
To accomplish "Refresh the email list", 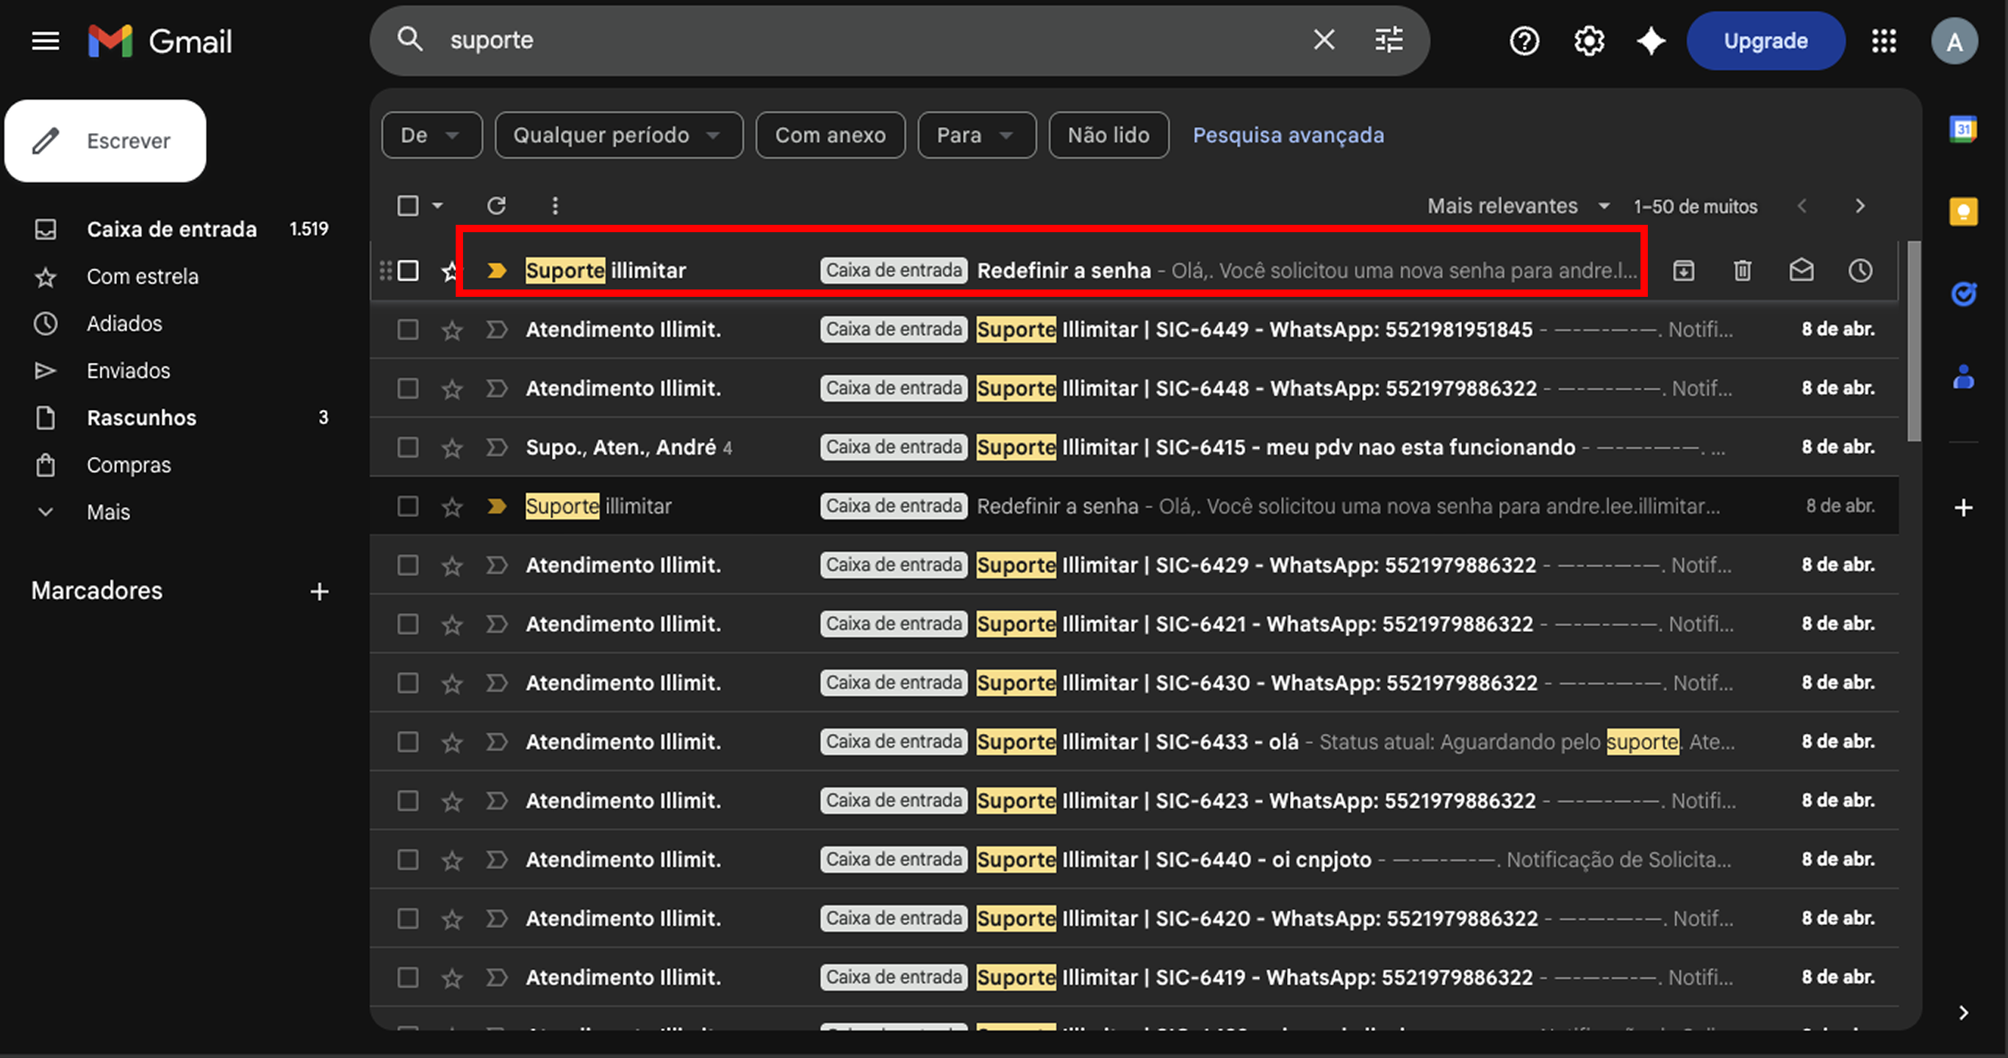I will 497,206.
